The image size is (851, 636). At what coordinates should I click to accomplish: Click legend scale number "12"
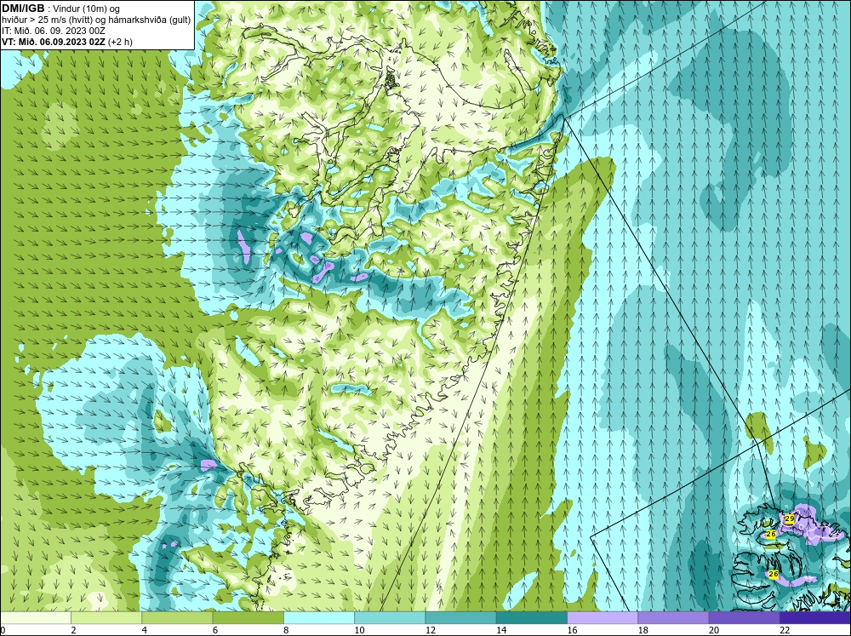pyautogui.click(x=431, y=630)
